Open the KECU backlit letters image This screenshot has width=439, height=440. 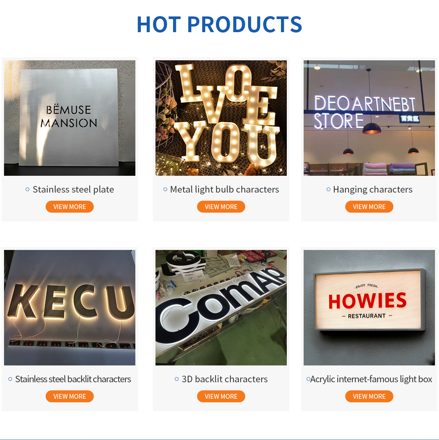point(70,308)
